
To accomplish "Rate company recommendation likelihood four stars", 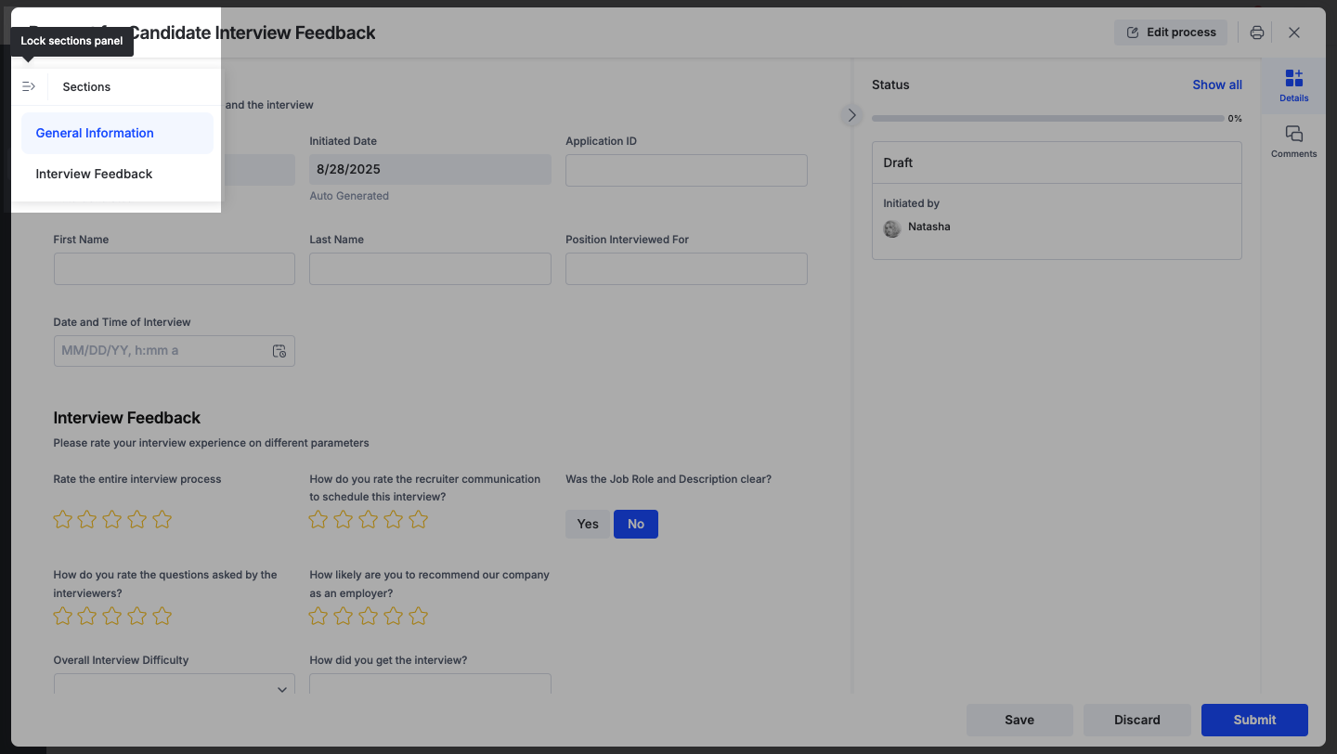I will point(394,616).
